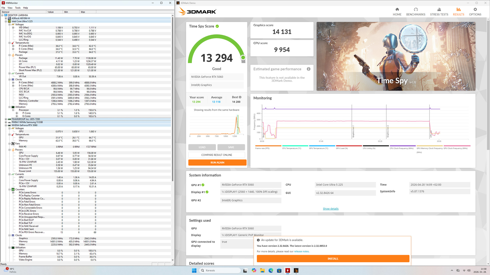Image resolution: width=490 pixels, height=275 pixels.
Task: Open the network tray icon
Action: pyautogui.click(x=464, y=270)
